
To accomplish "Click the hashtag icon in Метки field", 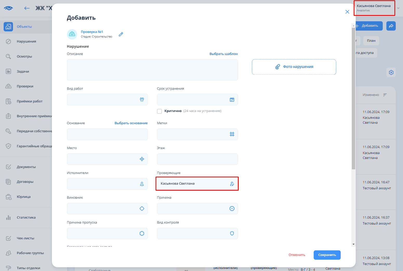I will pos(232,134).
